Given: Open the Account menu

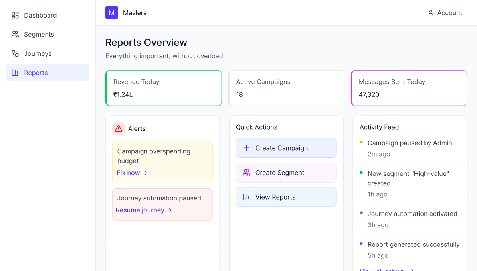Looking at the screenshot, I should (445, 13).
